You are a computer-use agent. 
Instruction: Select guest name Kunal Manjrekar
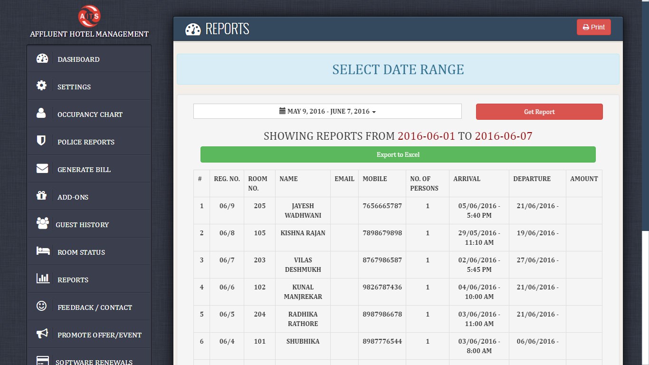(303, 292)
